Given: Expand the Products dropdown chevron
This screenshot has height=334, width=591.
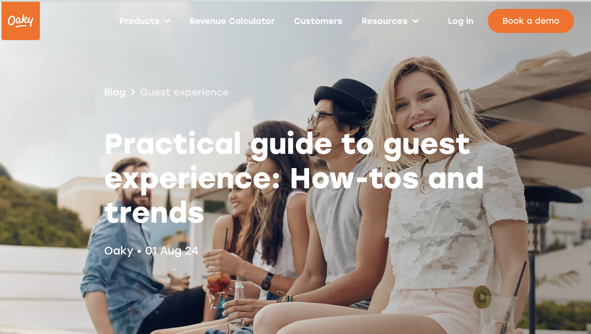Looking at the screenshot, I should click(x=168, y=21).
